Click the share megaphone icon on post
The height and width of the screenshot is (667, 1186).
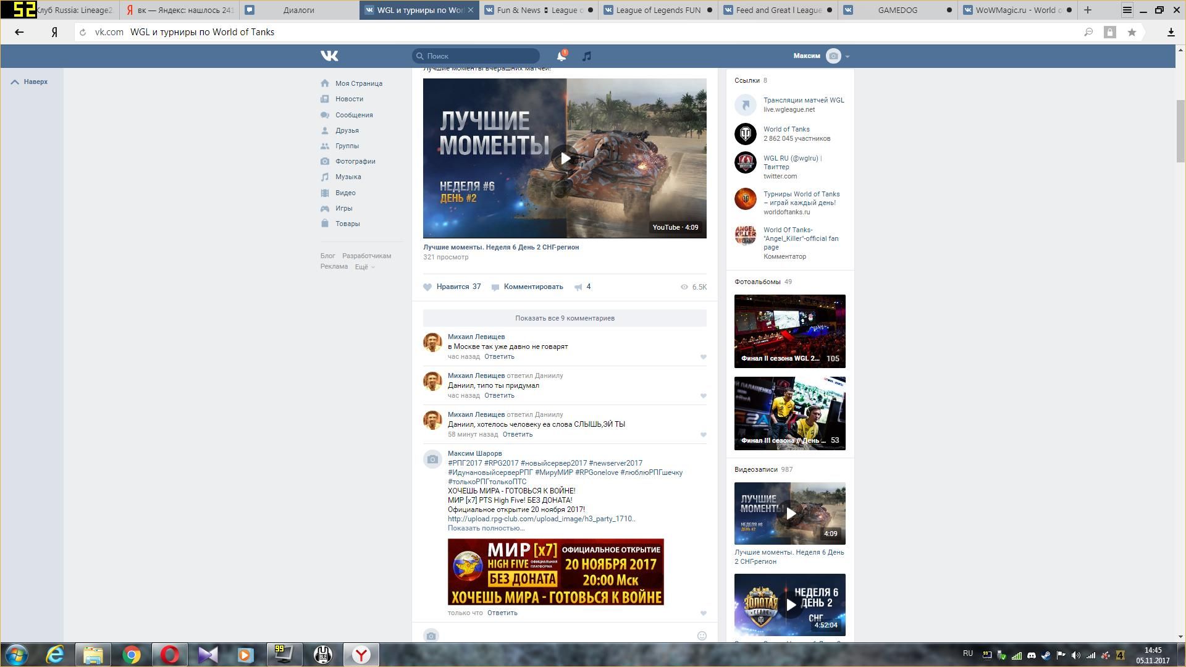[x=578, y=287]
